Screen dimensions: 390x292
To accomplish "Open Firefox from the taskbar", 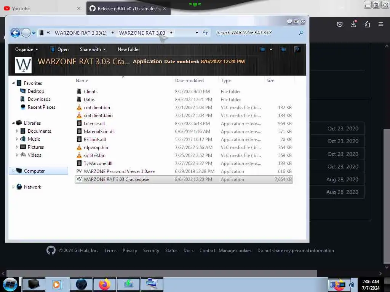I will (x=104, y=284).
